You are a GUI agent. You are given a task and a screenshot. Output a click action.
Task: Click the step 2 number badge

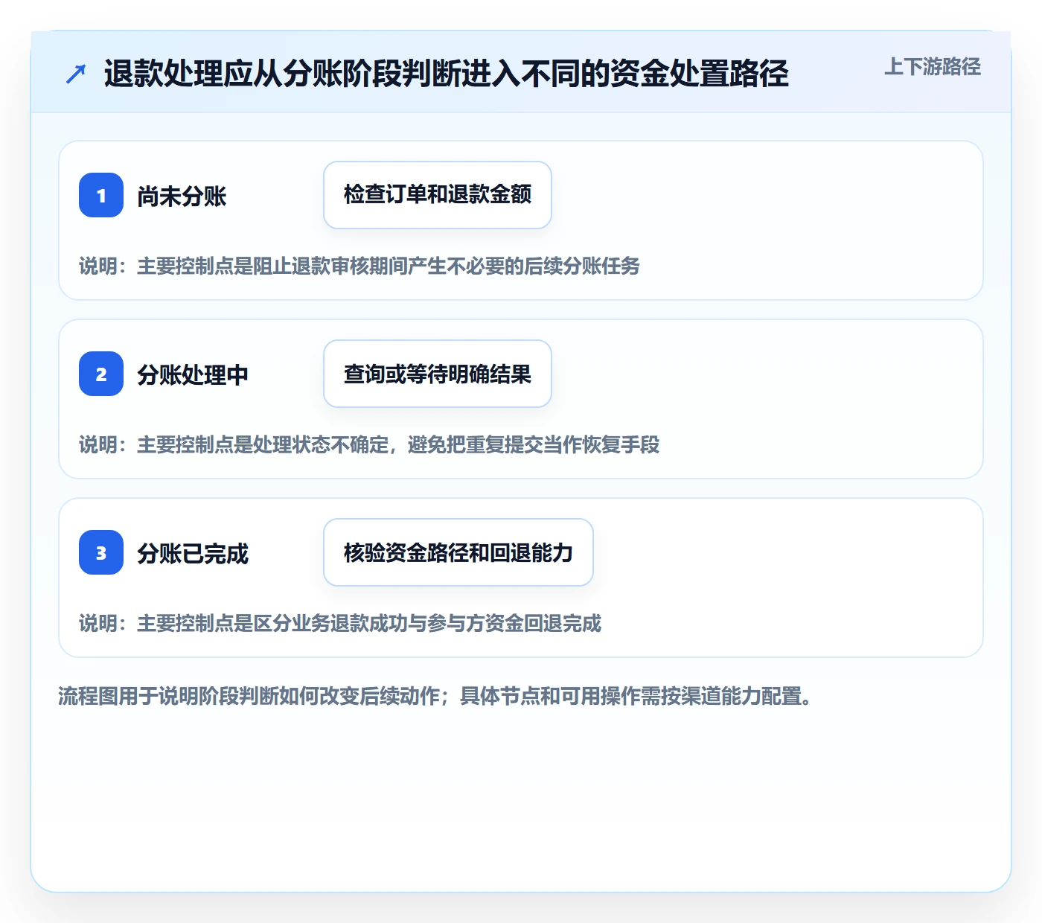101,374
